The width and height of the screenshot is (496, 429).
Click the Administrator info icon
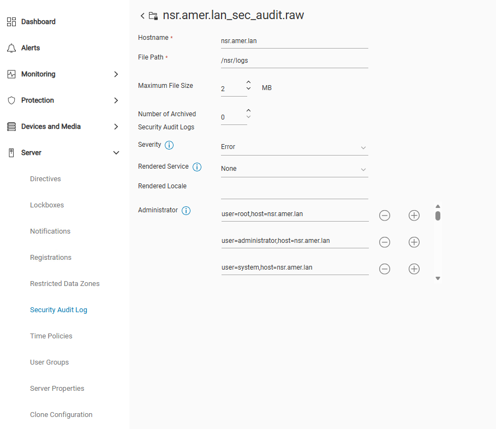point(186,210)
